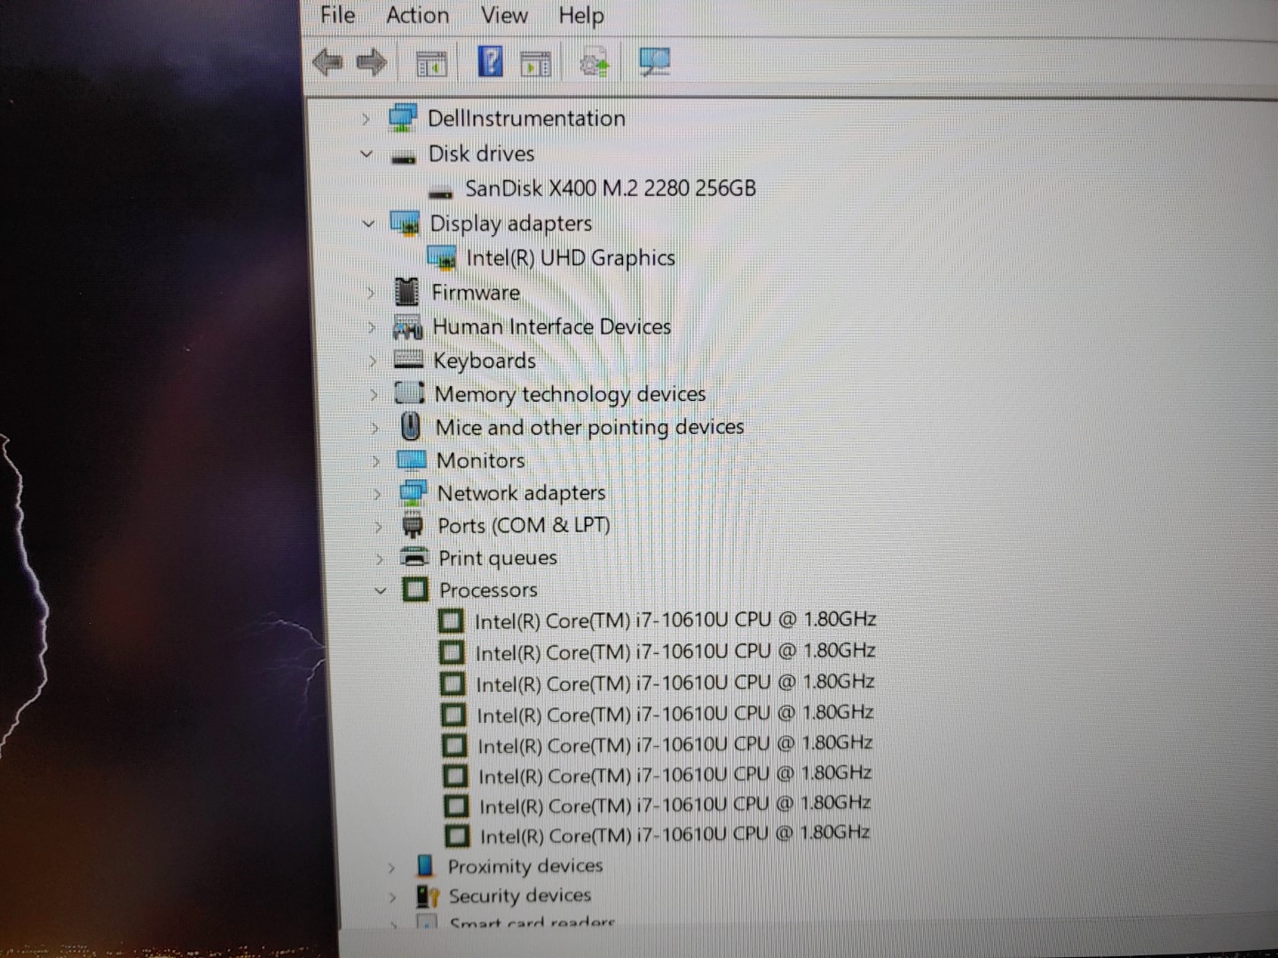Expand the DellInstrumentation category

(365, 119)
